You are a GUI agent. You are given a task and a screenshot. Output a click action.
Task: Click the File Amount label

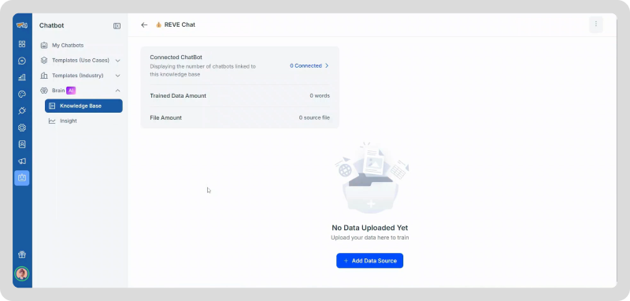[165, 117]
